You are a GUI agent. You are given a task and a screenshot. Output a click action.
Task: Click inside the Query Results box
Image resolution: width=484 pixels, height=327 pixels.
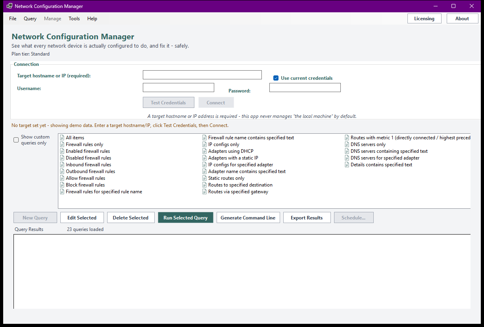[242, 271]
